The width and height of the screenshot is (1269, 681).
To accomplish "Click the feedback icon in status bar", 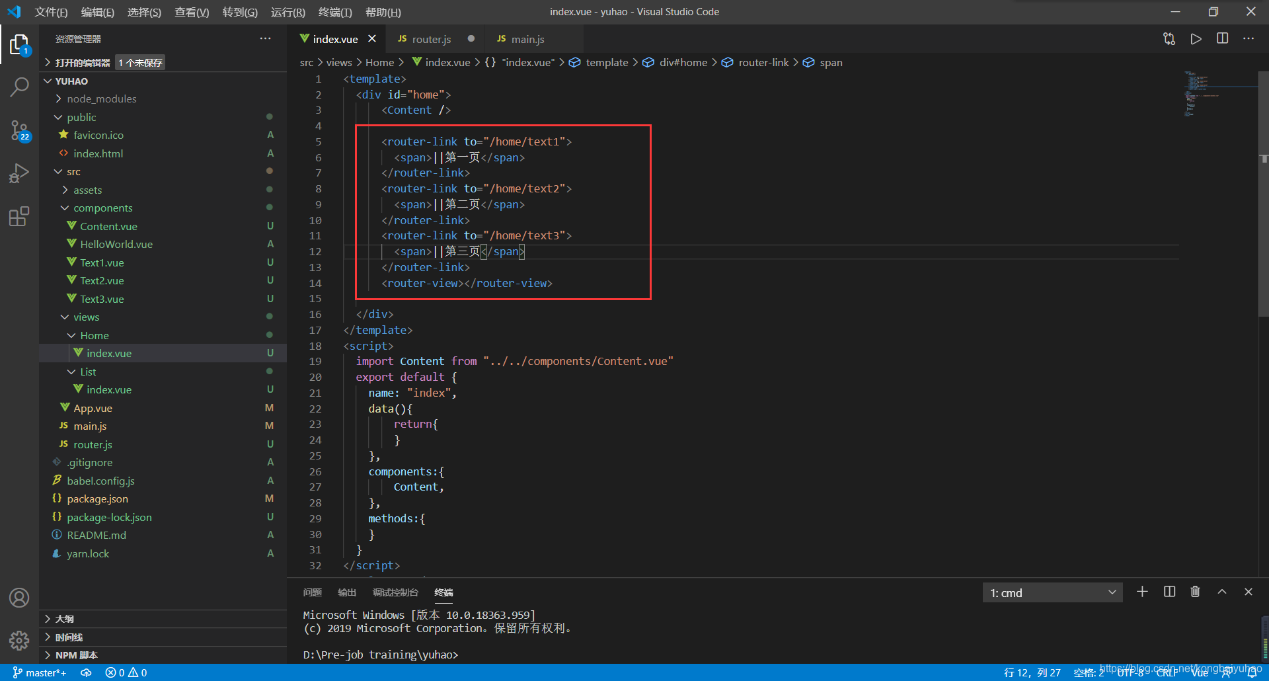I will (x=1227, y=672).
